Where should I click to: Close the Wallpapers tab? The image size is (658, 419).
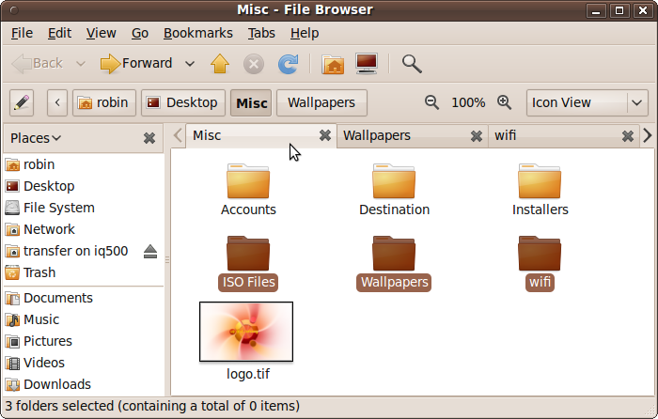477,136
